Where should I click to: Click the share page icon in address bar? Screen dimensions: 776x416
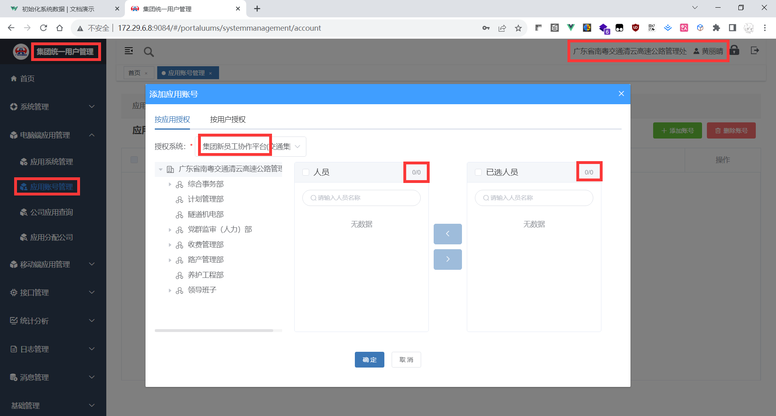point(502,28)
